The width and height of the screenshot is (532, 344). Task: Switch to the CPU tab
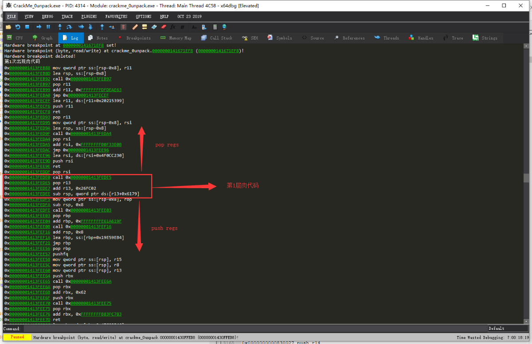15,38
